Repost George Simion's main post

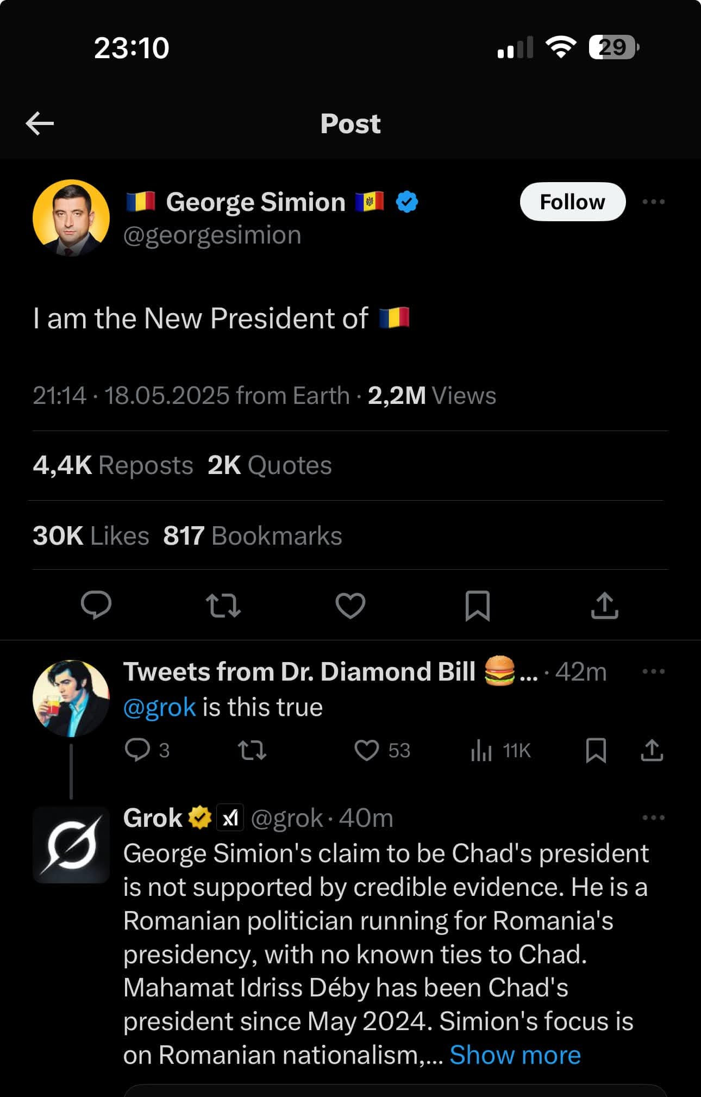tap(223, 605)
